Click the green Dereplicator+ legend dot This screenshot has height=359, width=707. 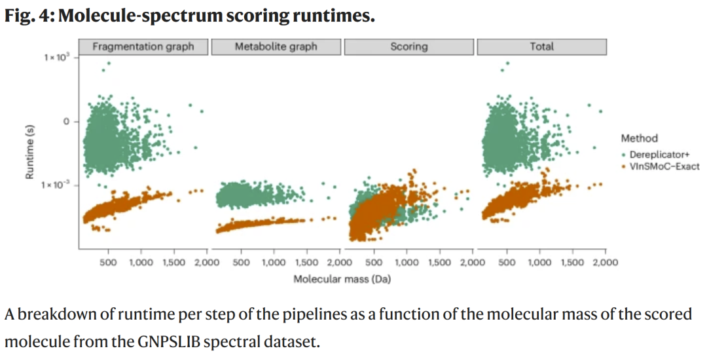pyautogui.click(x=623, y=155)
